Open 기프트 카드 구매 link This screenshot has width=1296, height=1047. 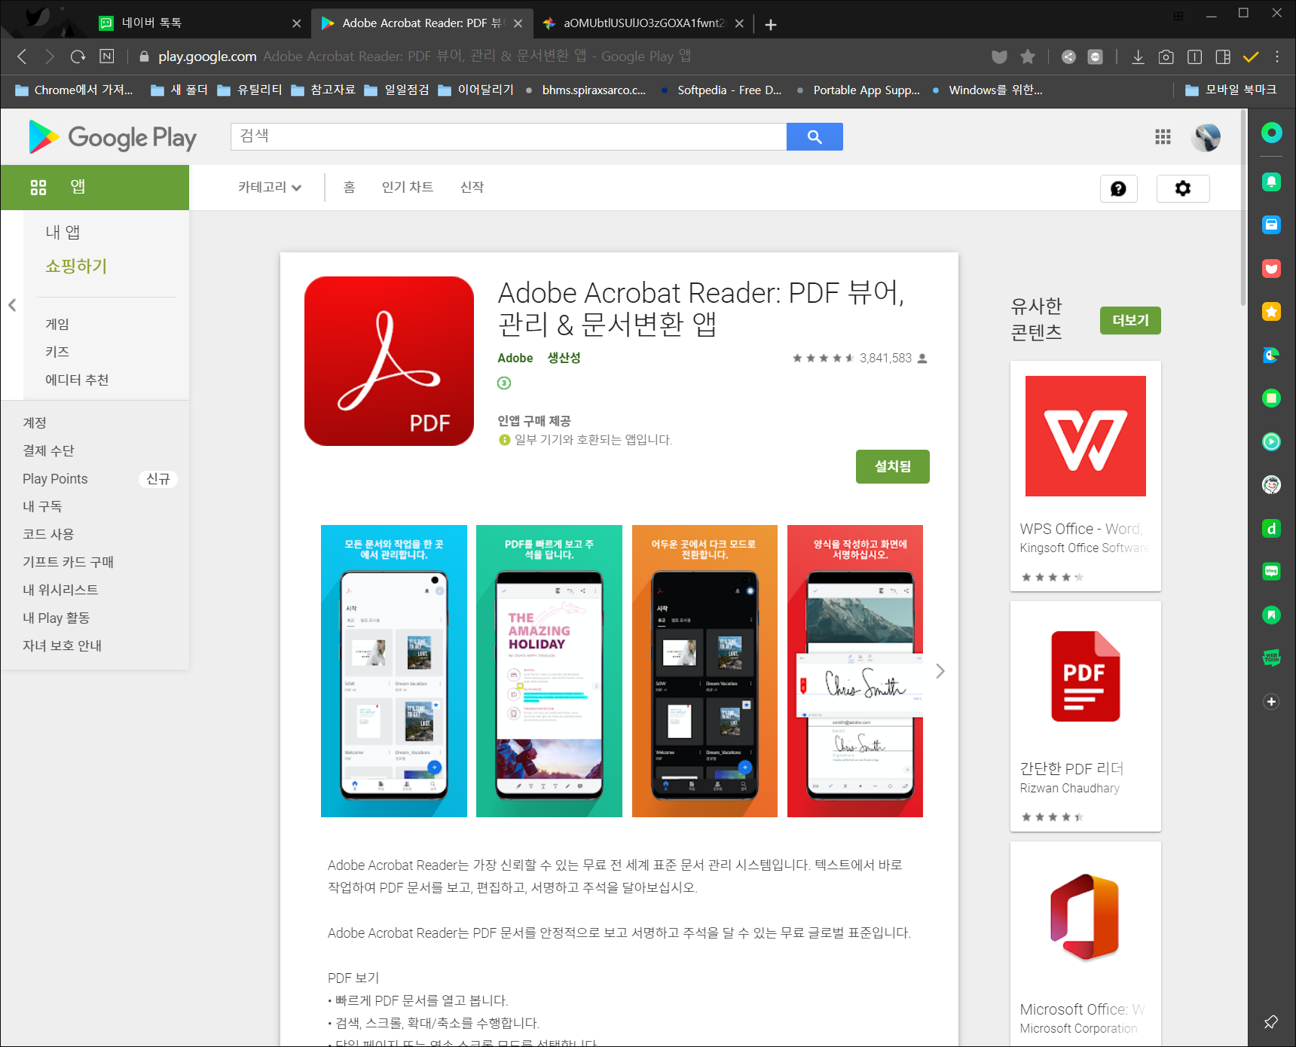click(x=68, y=562)
